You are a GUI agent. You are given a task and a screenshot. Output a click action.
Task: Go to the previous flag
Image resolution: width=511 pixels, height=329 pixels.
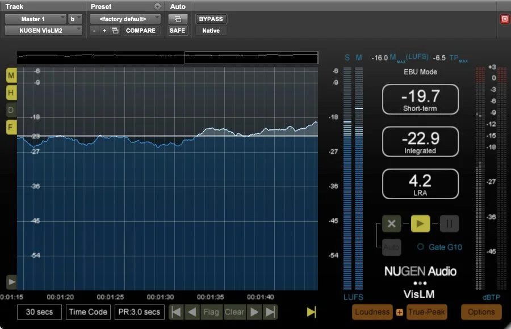pos(192,312)
